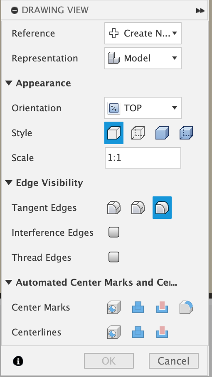The image size is (212, 377).
Task: Open the Orientation TOP dropdown
Action: click(x=143, y=108)
